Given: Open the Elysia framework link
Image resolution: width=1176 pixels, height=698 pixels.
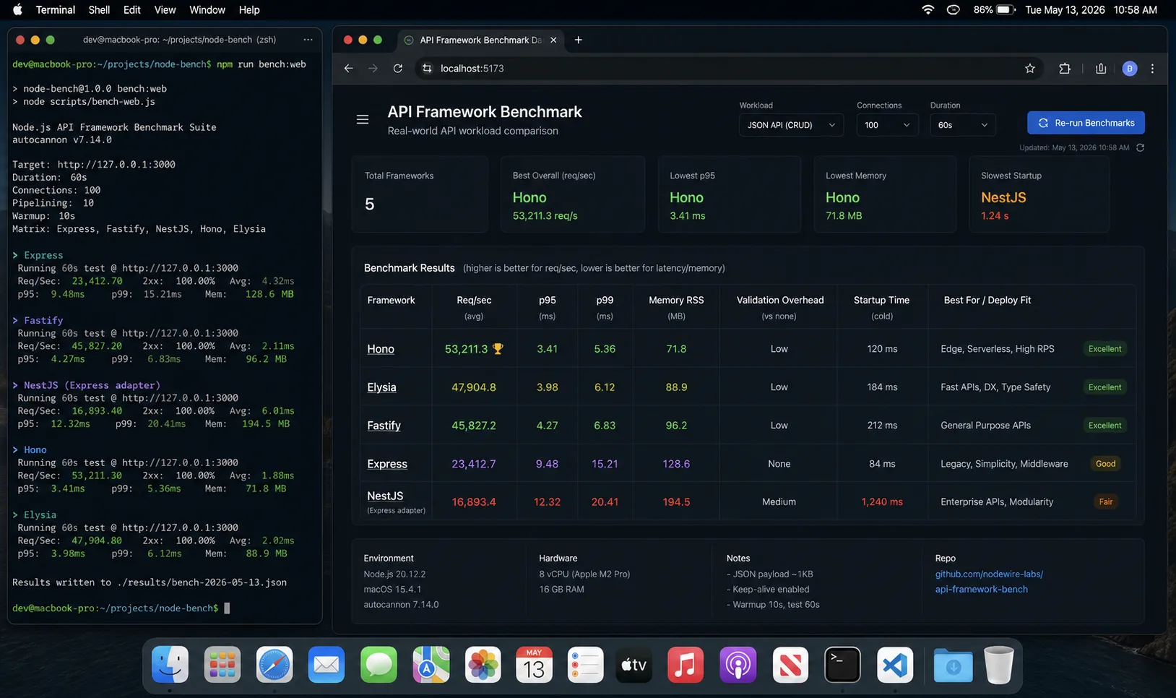Looking at the screenshot, I should point(381,387).
